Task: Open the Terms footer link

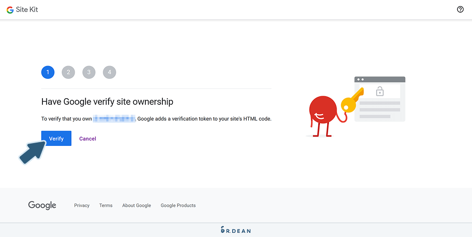Action: [106, 205]
